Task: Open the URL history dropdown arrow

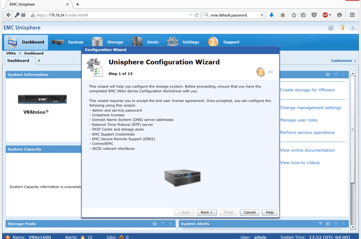Action: [x=191, y=15]
